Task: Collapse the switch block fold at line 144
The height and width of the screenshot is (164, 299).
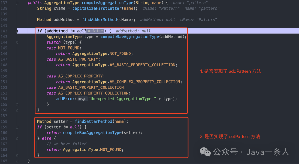Action: (x=17, y=42)
